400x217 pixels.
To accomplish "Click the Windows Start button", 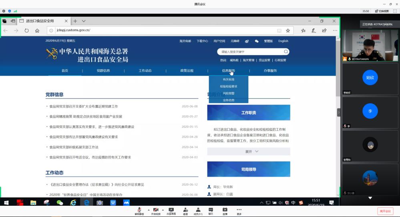I will [x=6, y=203].
